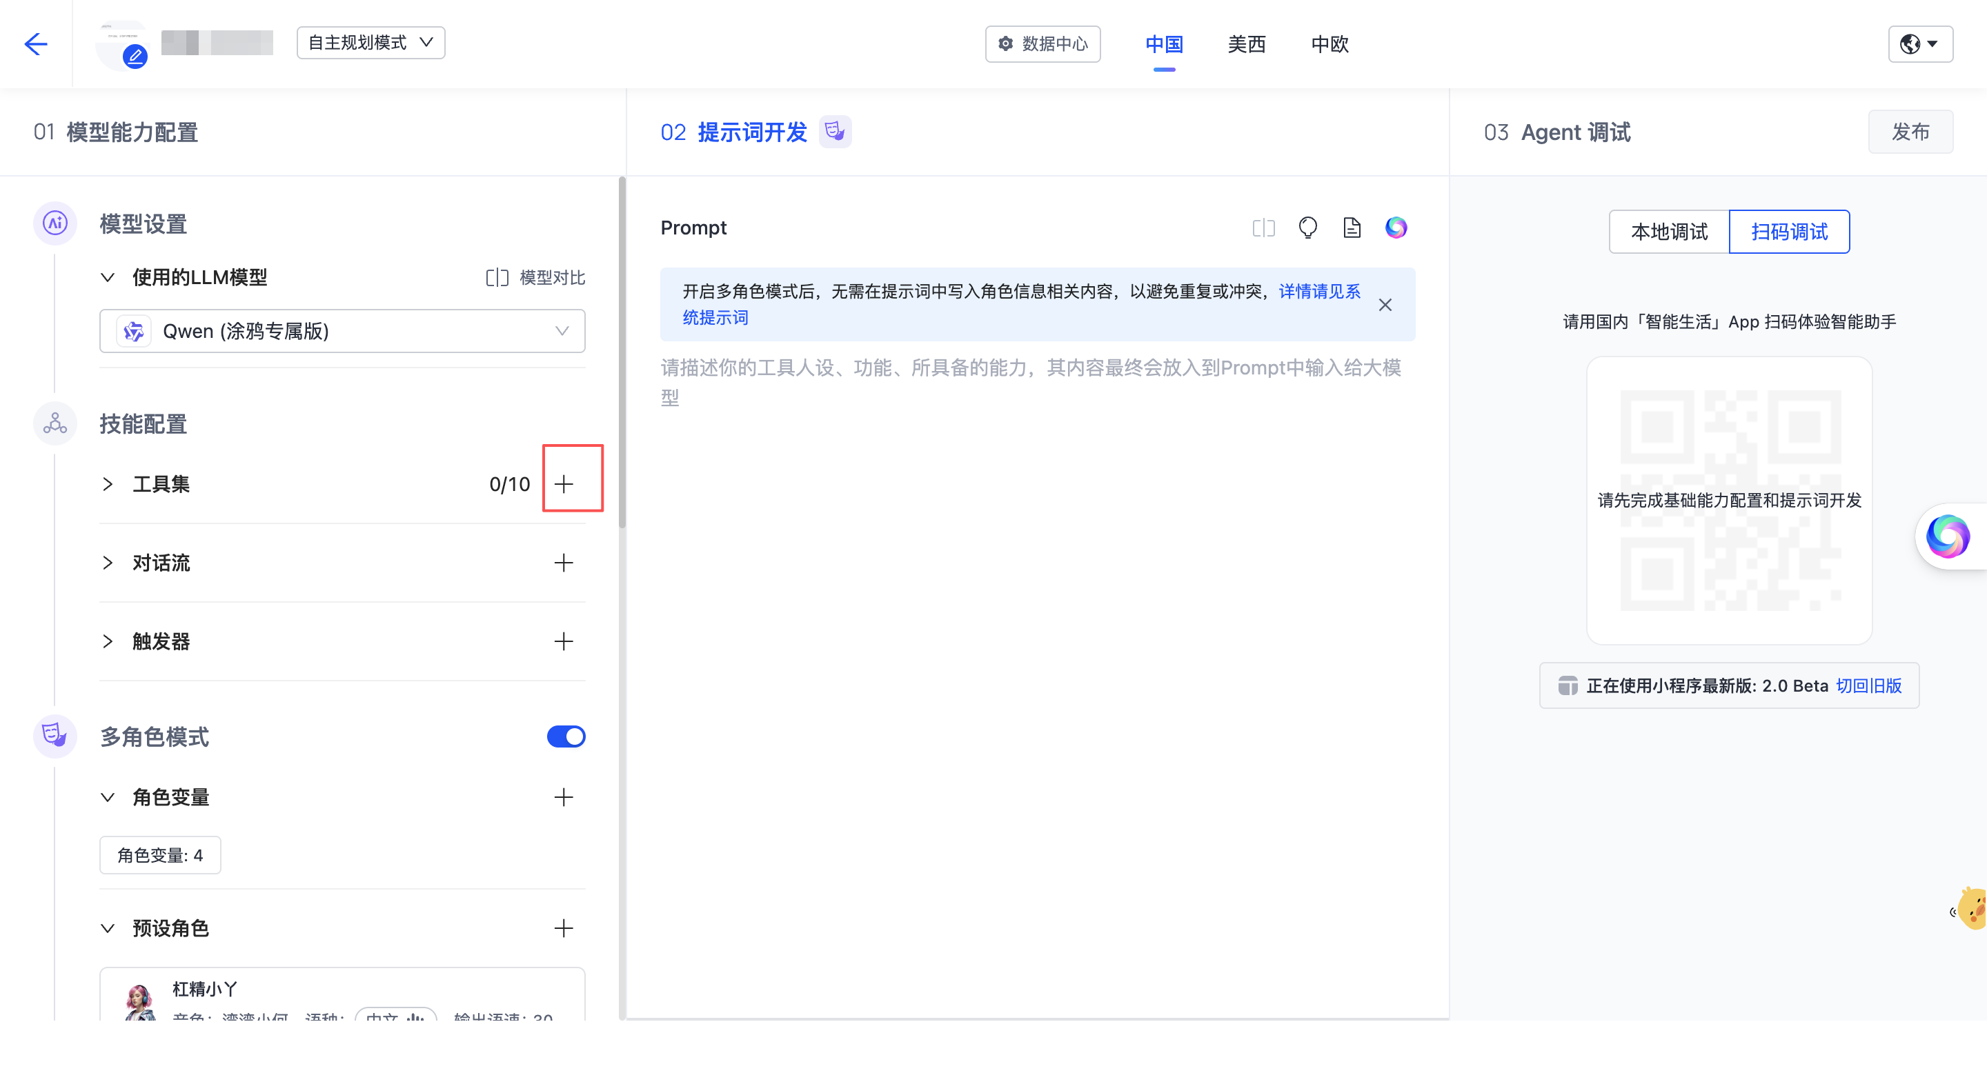
Task: Switch to the 美西 data center tab
Action: 1247,44
